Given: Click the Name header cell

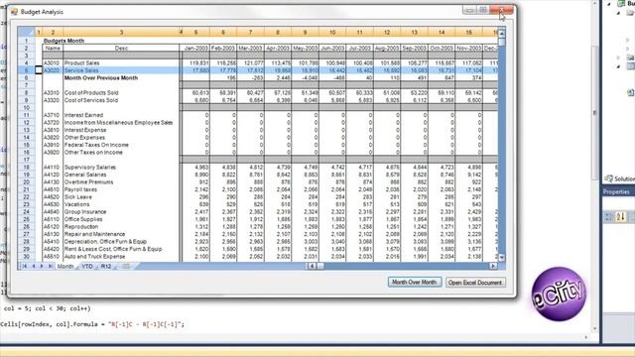Looking at the screenshot, I should click(x=53, y=49).
